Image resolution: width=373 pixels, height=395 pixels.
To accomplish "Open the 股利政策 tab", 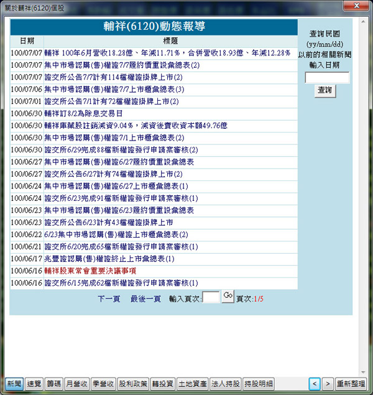I will (x=133, y=384).
